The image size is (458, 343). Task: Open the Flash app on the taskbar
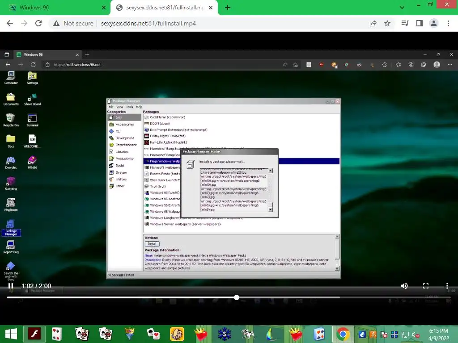[x=34, y=334]
